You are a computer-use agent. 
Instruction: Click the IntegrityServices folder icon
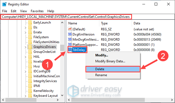click(x=30, y=81)
